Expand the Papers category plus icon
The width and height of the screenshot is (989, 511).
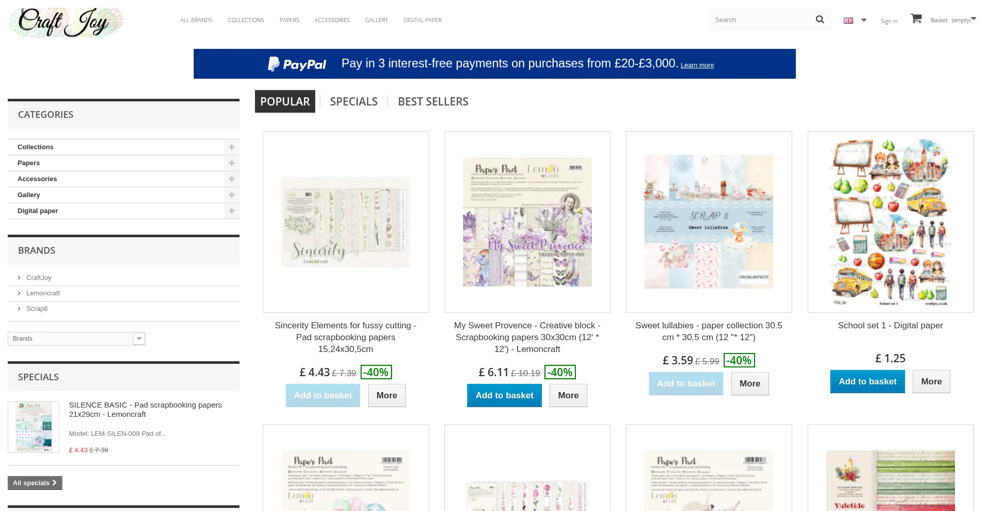[x=232, y=163]
